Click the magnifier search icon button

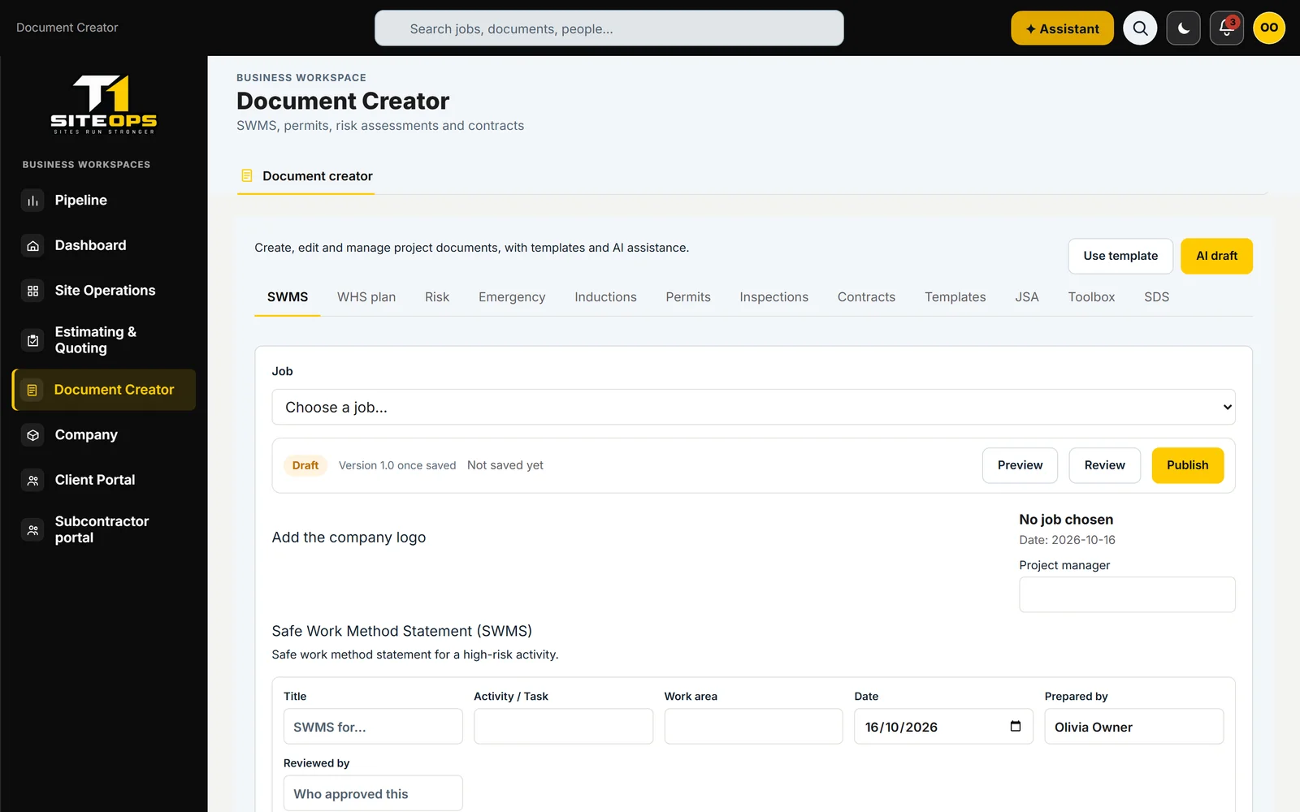coord(1140,28)
